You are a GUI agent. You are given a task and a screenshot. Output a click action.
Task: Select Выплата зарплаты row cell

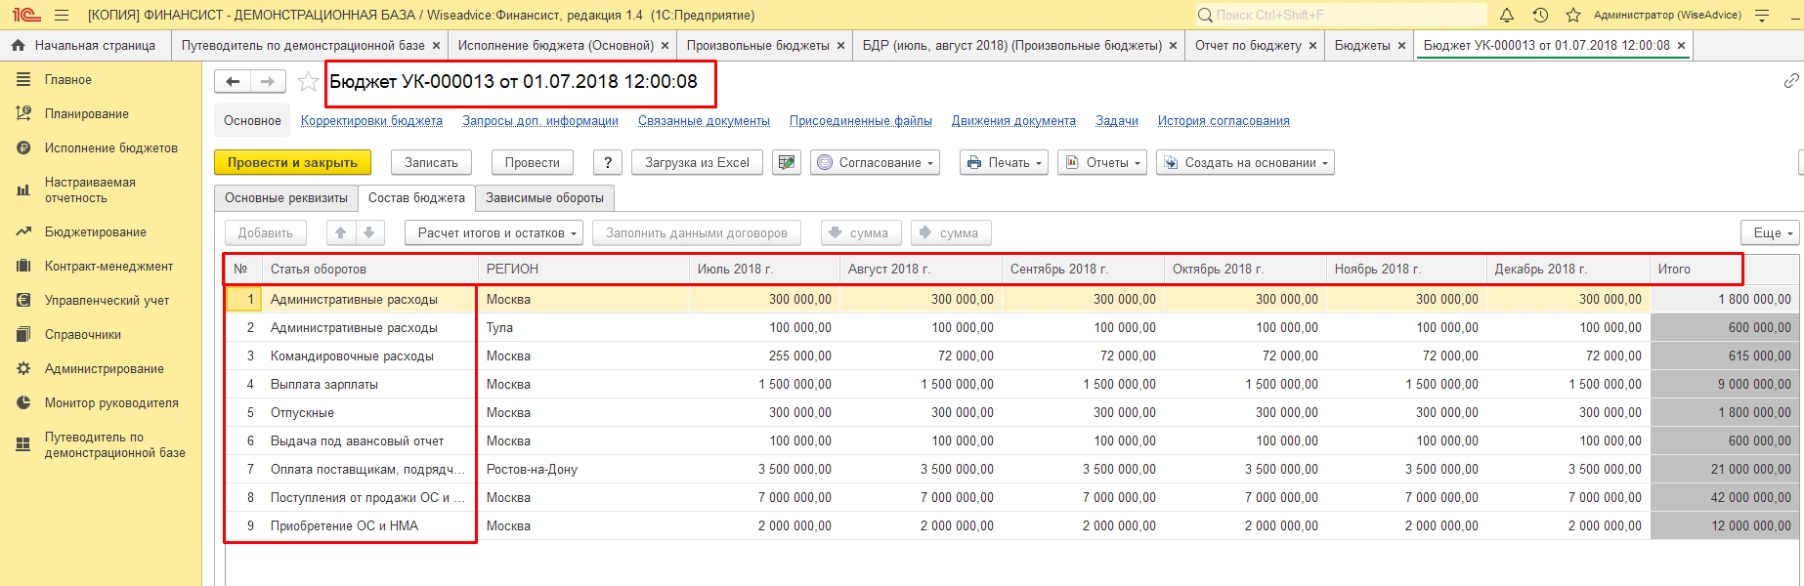click(370, 385)
